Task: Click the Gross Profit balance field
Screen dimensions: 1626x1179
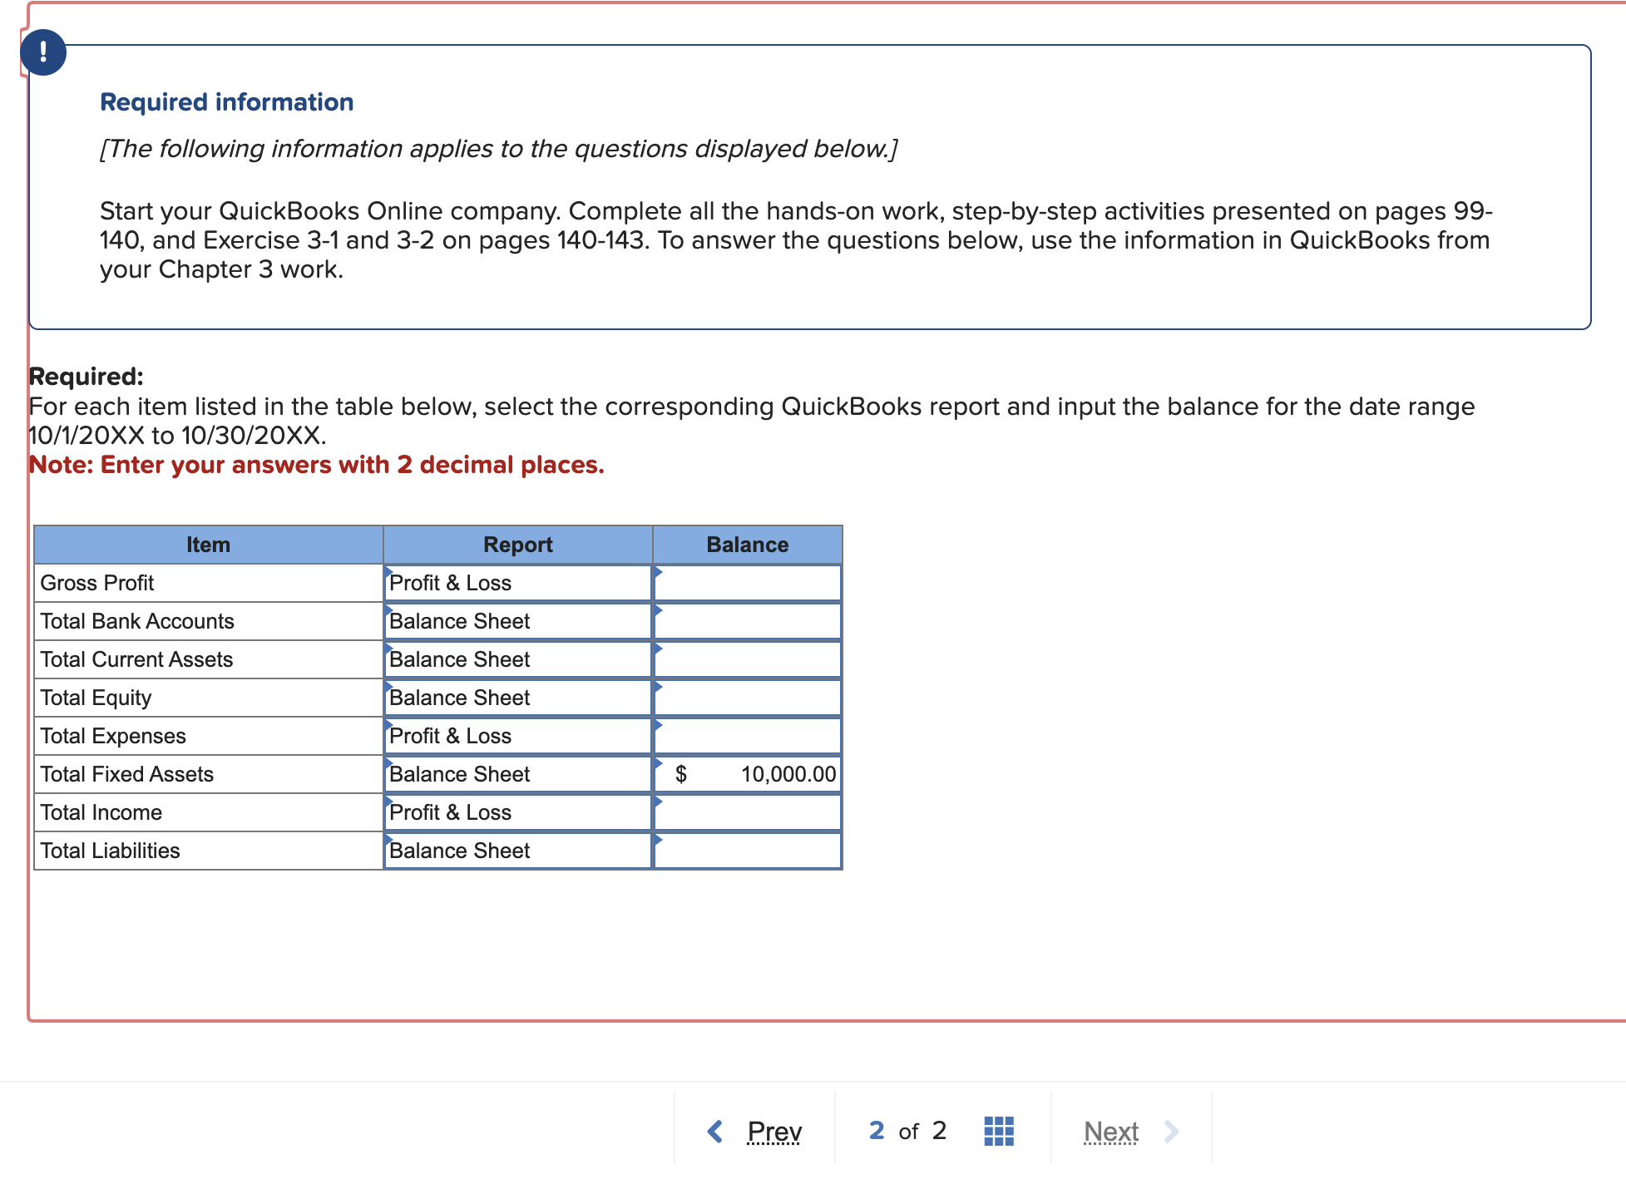Action: (748, 583)
